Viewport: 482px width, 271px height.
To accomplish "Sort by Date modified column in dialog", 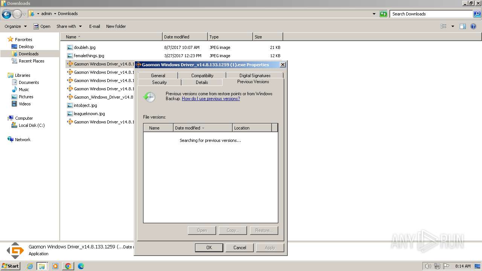I will pos(203,128).
